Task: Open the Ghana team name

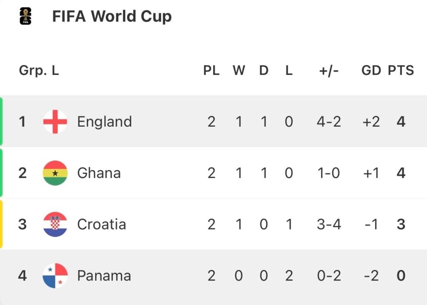Action: 99,173
